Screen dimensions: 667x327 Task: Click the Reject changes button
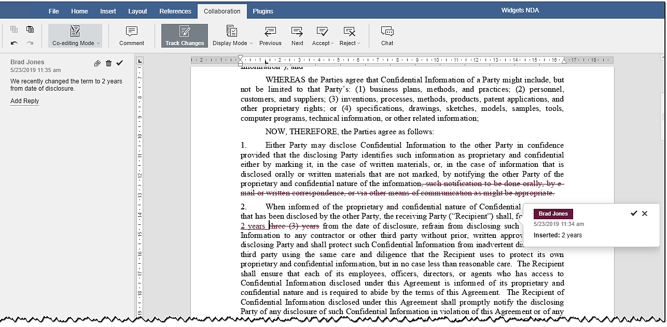[x=350, y=36]
